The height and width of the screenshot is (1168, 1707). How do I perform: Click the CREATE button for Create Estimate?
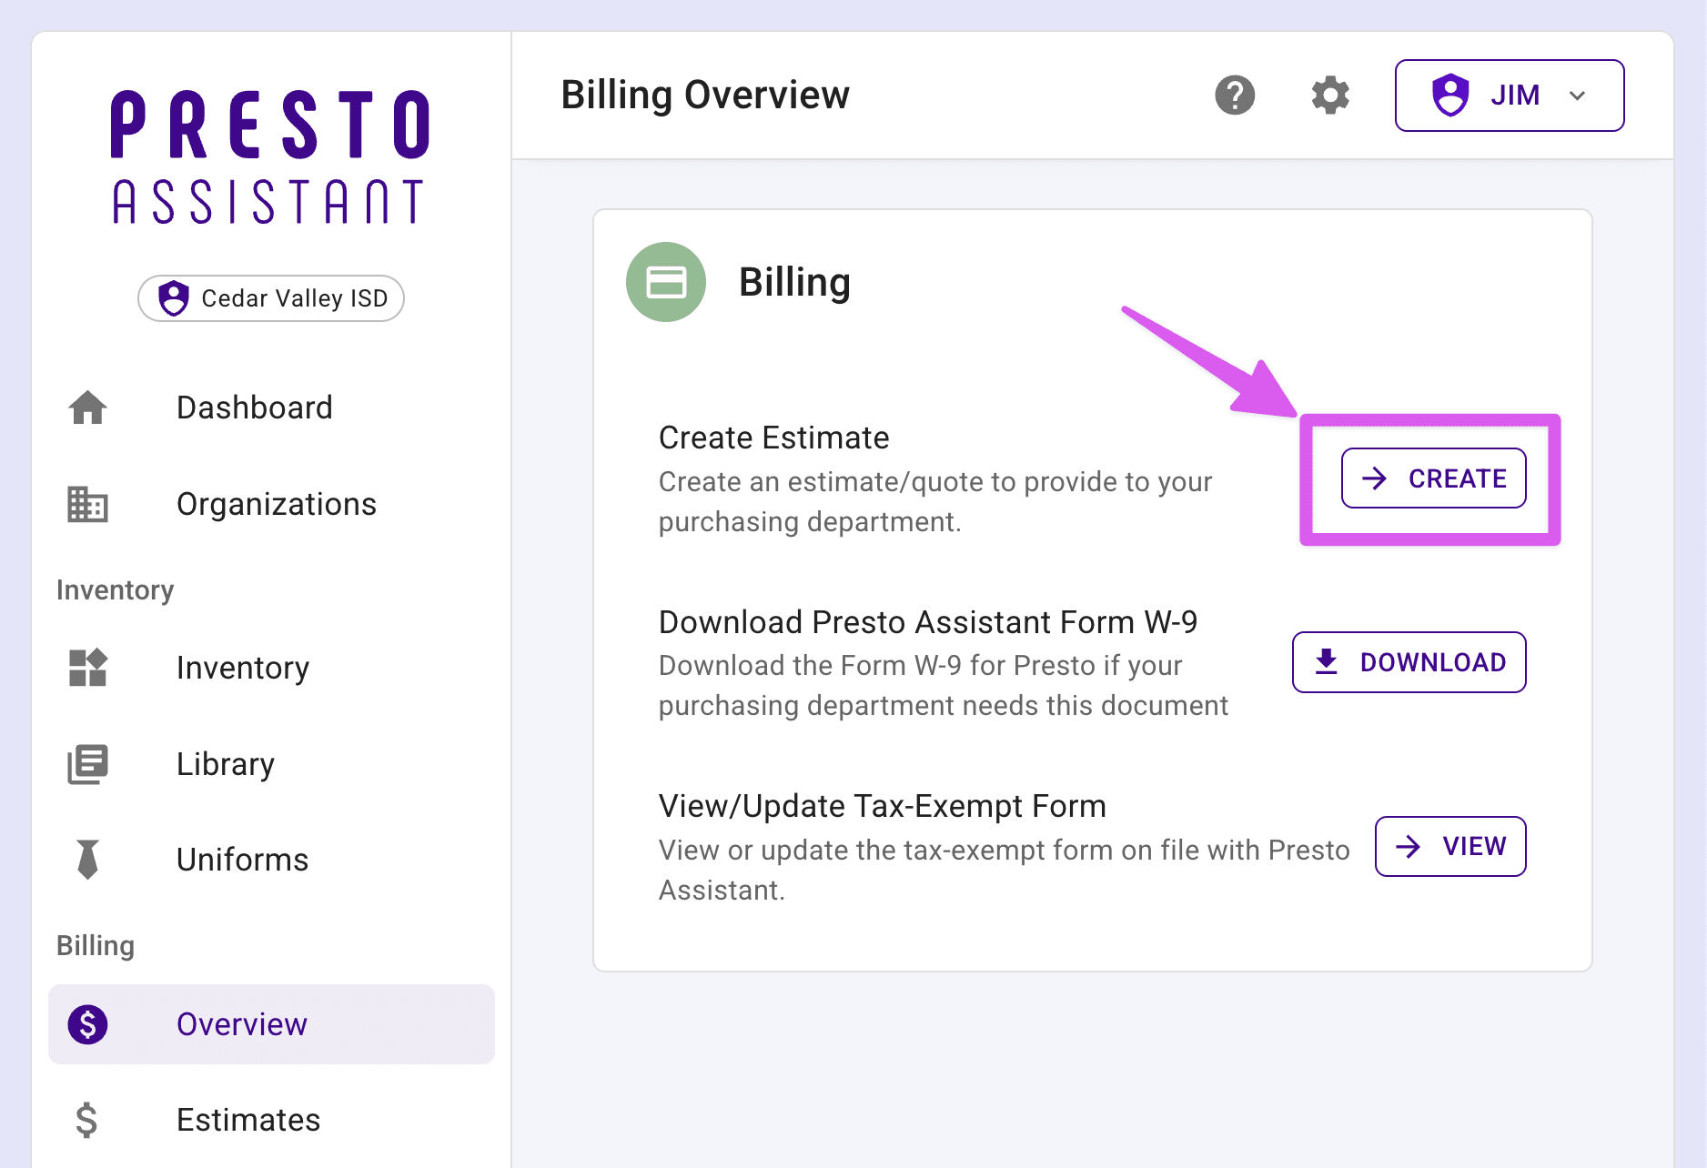pyautogui.click(x=1432, y=478)
